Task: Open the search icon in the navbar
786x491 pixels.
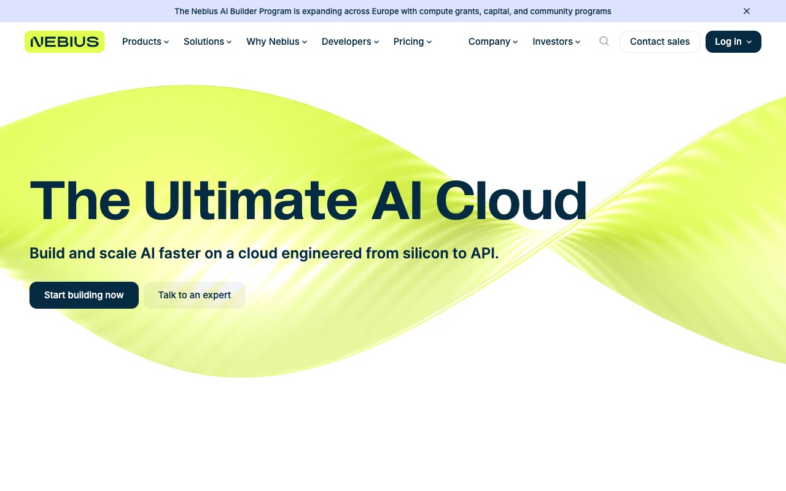Action: (604, 41)
